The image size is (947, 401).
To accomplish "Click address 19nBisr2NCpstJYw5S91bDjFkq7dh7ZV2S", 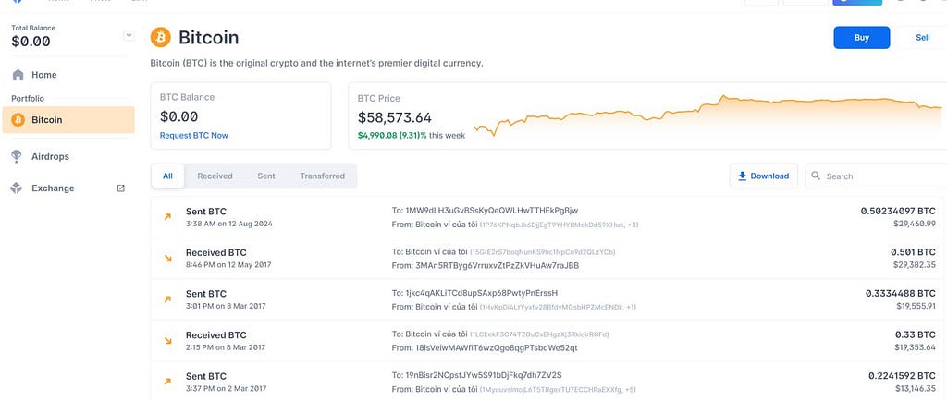I will (x=484, y=375).
